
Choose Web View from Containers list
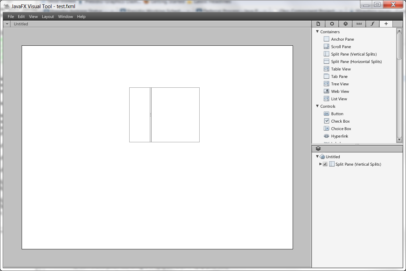340,91
